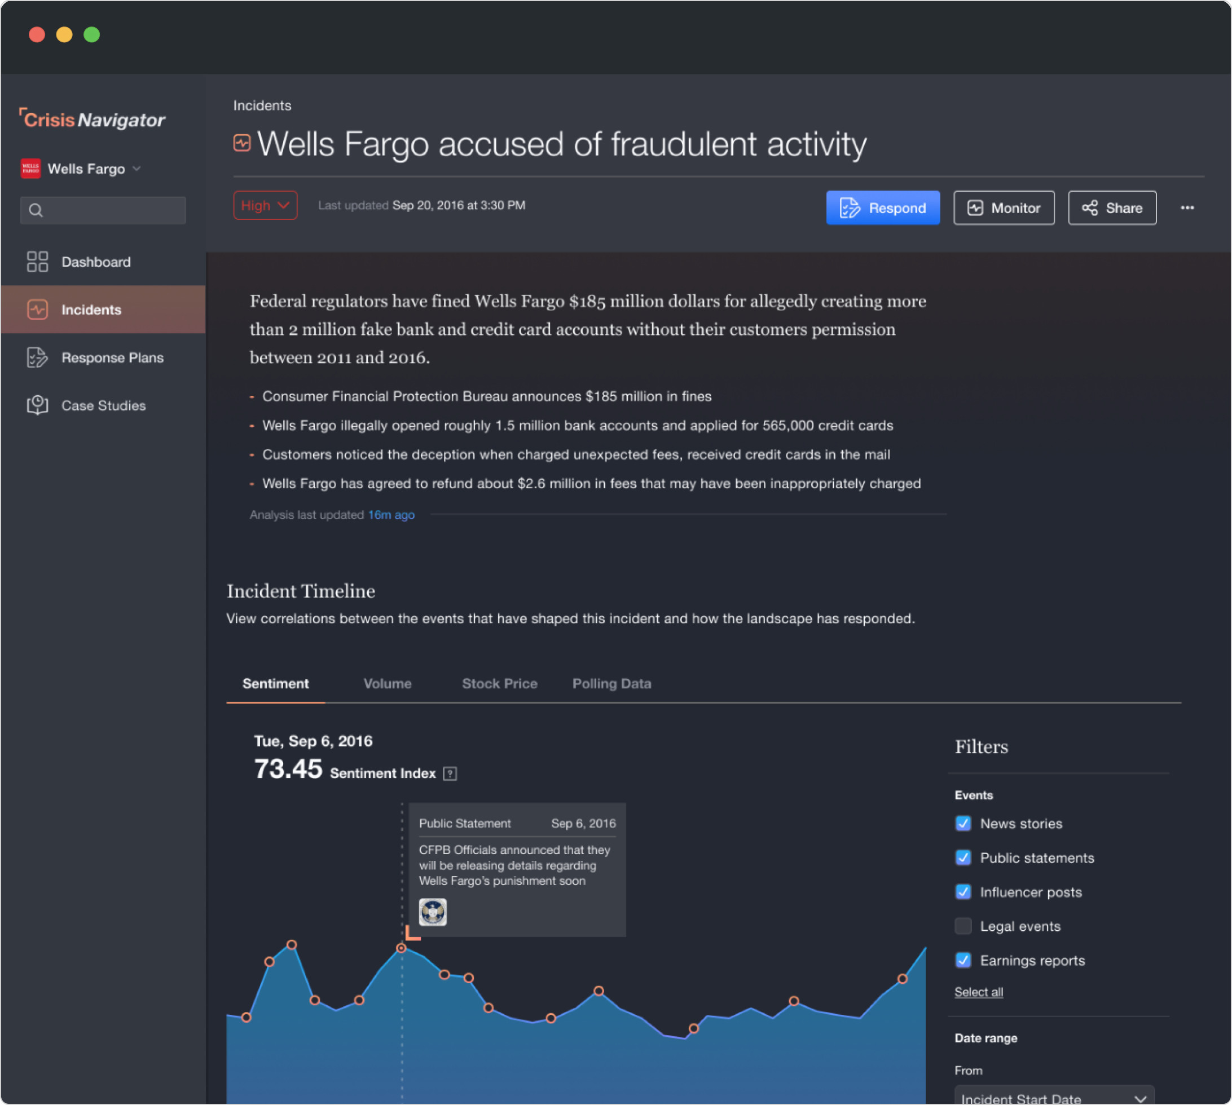Click the Case Studies icon
Screen dimensions: 1232x1105
click(x=37, y=405)
